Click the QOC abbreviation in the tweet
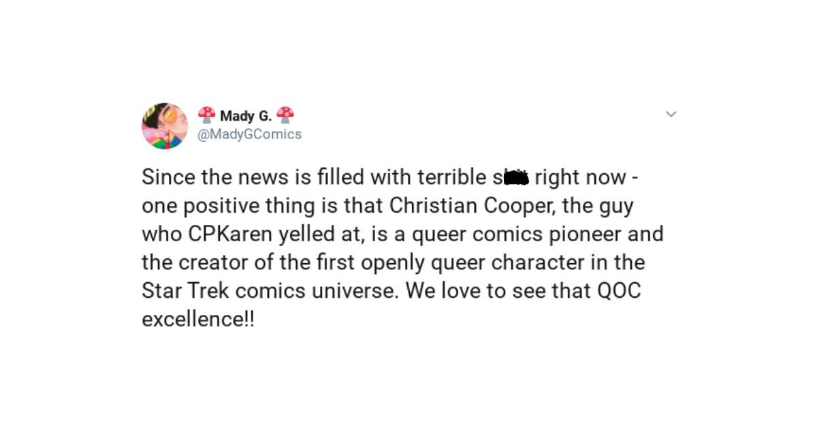817x428 pixels. tap(619, 291)
